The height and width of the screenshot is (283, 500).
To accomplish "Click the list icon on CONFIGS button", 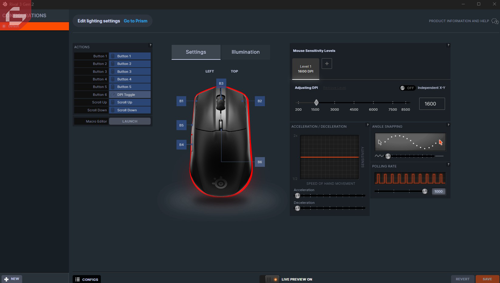I will [77, 279].
